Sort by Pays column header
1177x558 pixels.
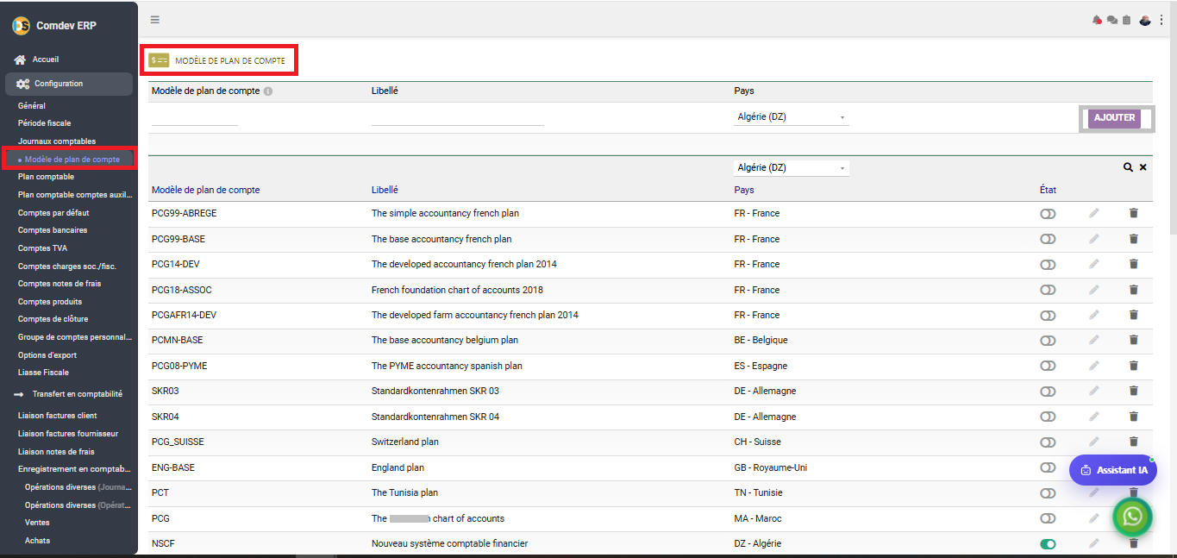[744, 190]
